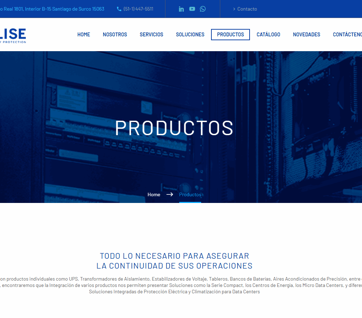This screenshot has height=318, width=362.
Task: Click the heading line LA CONTINUIDAD DE SUS OPERACIONES
Action: 175,266
